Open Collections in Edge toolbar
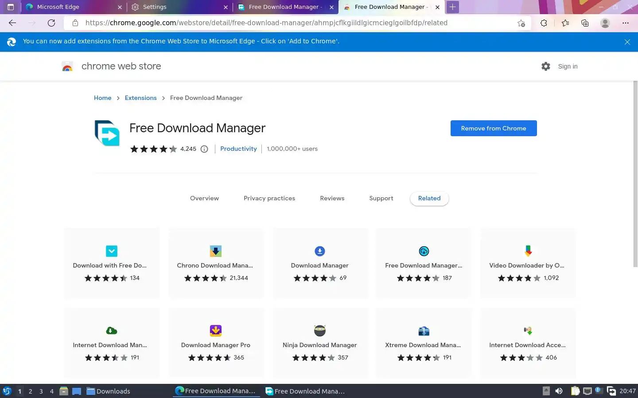Image resolution: width=638 pixels, height=398 pixels. (585, 23)
